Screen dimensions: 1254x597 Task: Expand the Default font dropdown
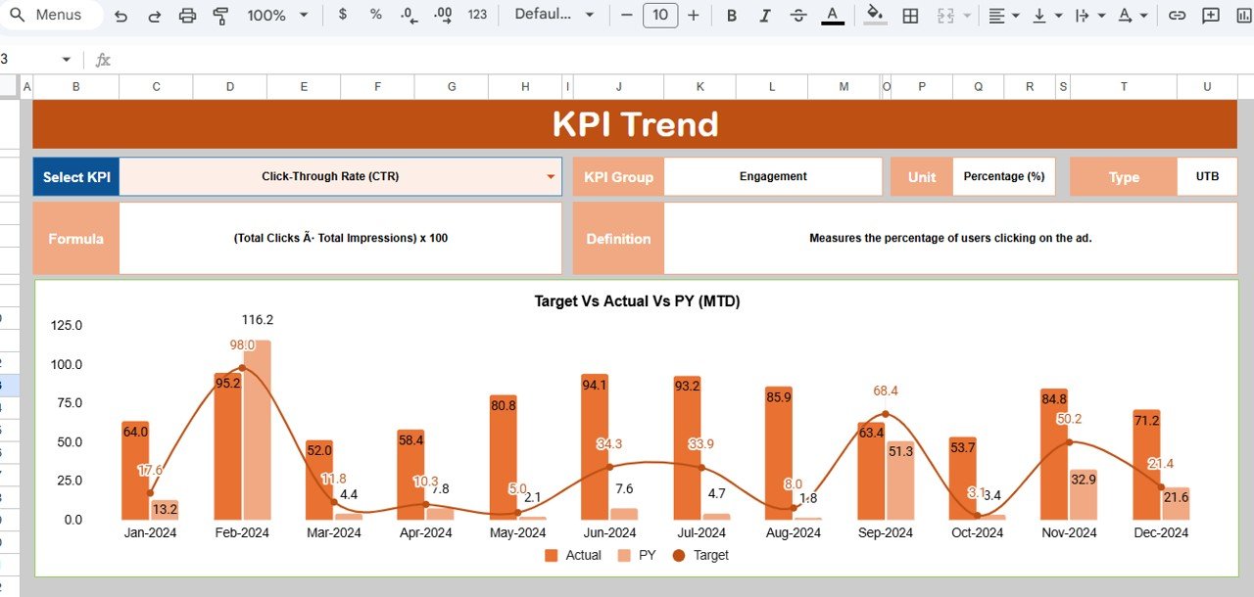[x=555, y=16]
